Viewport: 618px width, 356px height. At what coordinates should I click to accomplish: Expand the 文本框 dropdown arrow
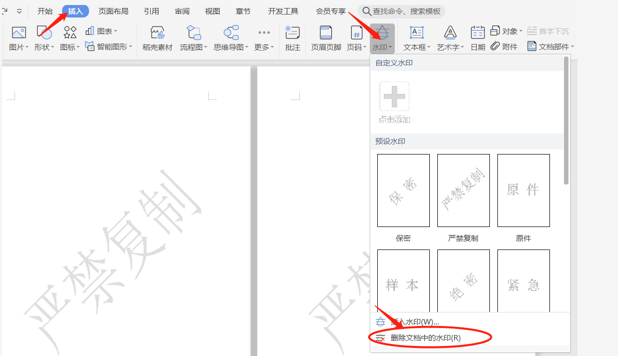[429, 47]
